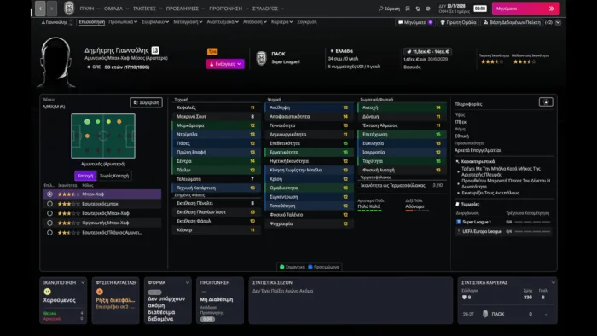Open the Απόδοση tab menu
597x336 pixels.
(x=255, y=22)
